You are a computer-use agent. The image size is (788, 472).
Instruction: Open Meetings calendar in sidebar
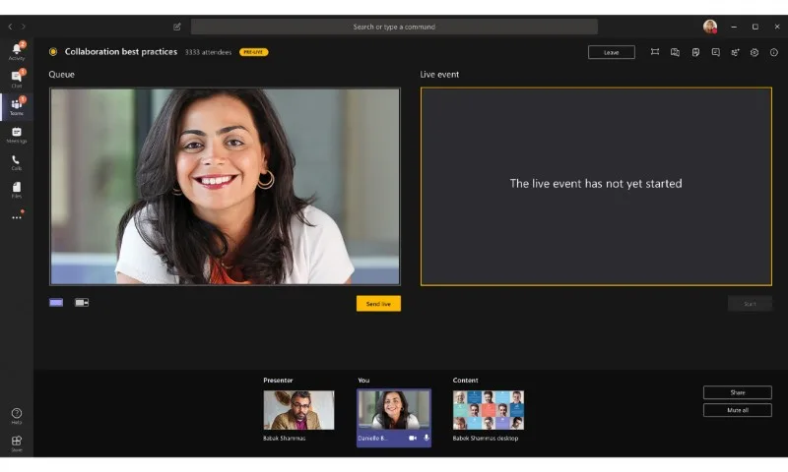coord(17,135)
